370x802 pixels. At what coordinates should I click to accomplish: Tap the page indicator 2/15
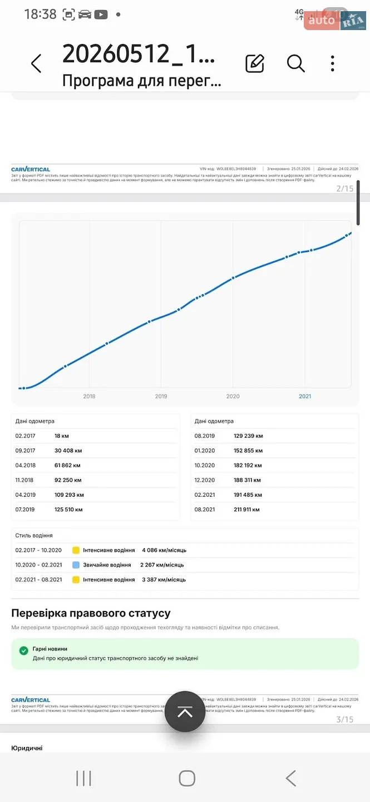point(345,188)
